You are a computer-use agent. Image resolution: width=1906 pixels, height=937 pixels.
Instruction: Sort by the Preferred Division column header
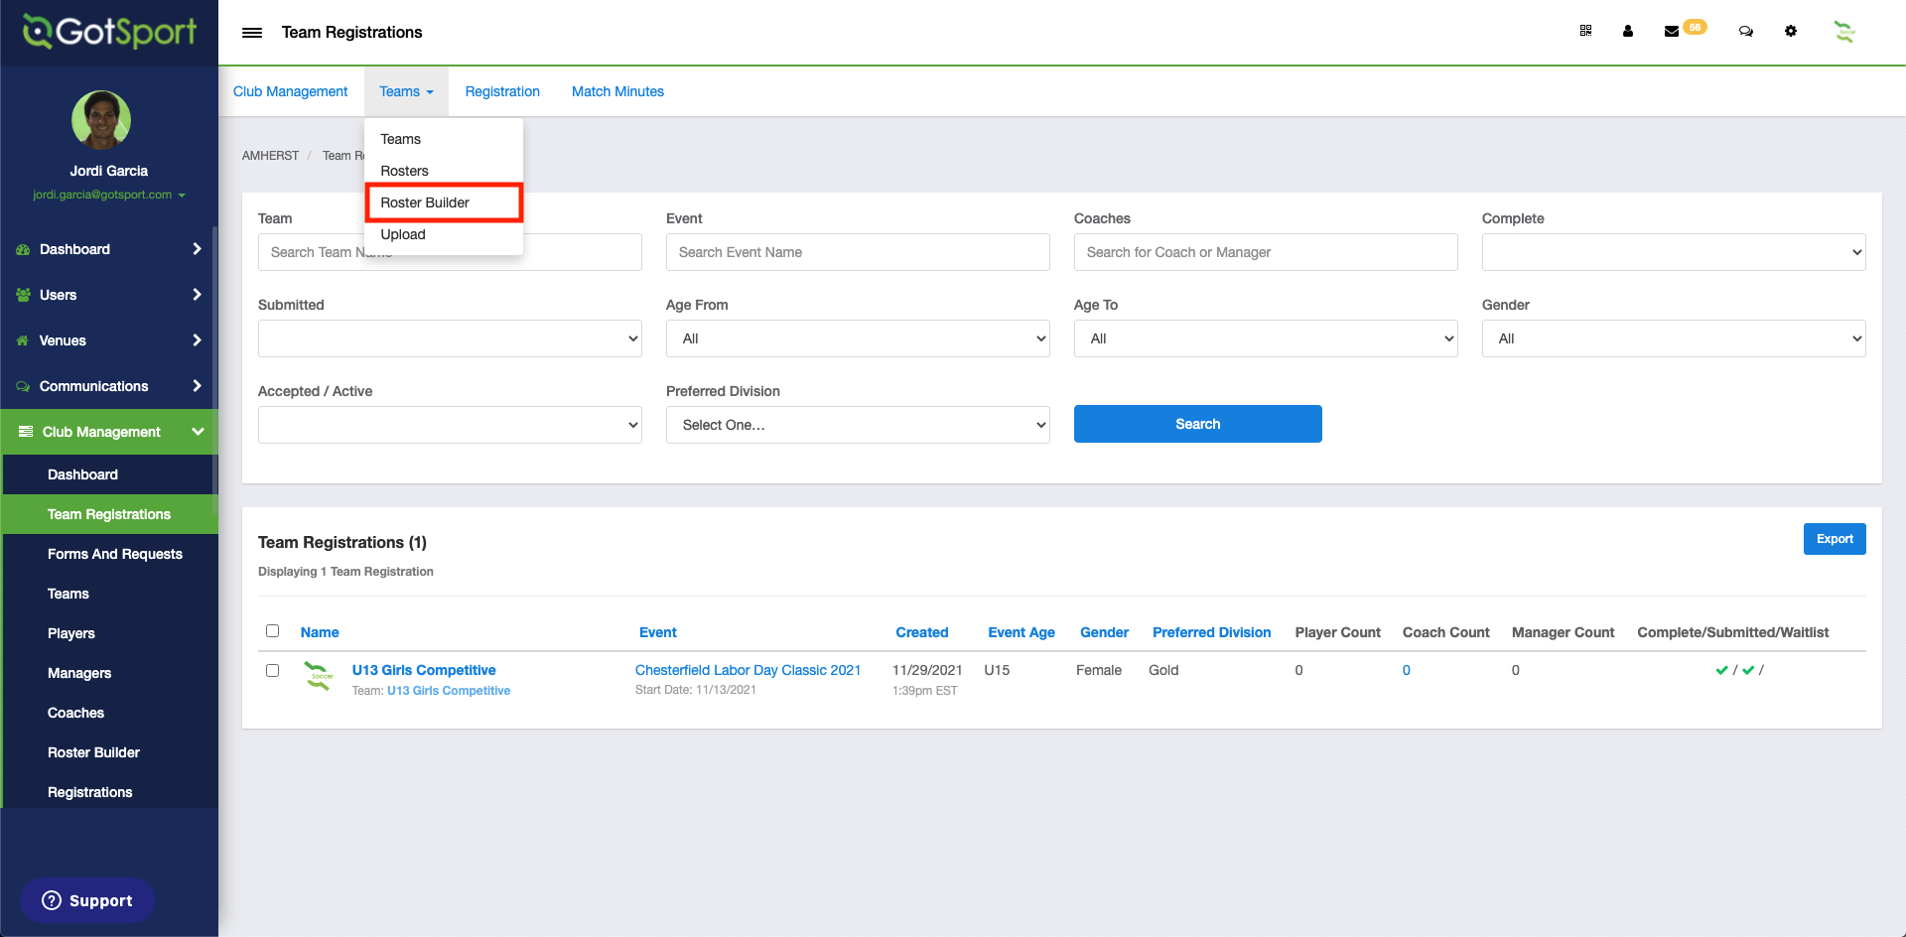click(1212, 632)
